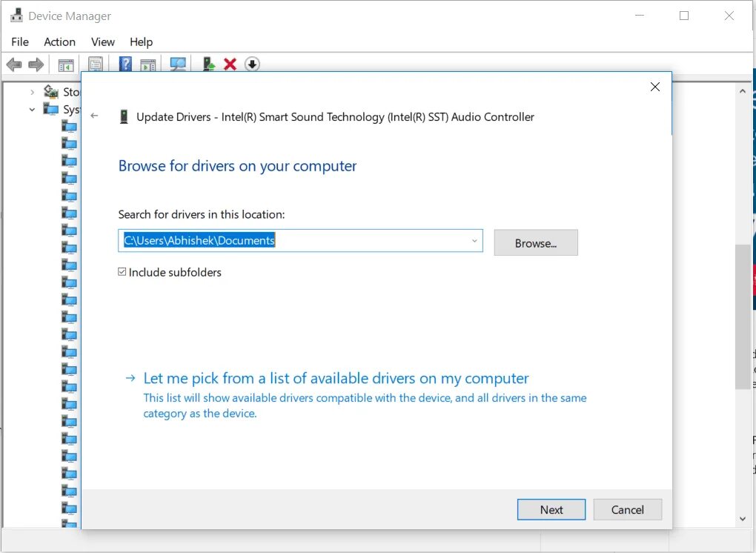The image size is (756, 553).
Task: Open the View menu
Action: (103, 42)
